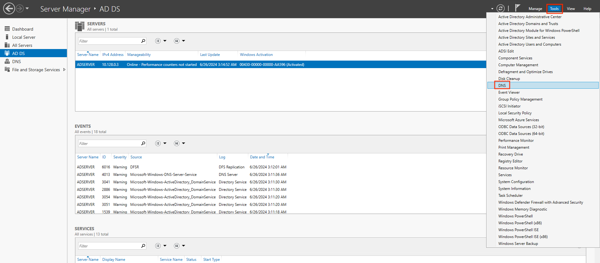600x263 pixels.
Task: Open the Services saved queries icon
Action: point(177,246)
